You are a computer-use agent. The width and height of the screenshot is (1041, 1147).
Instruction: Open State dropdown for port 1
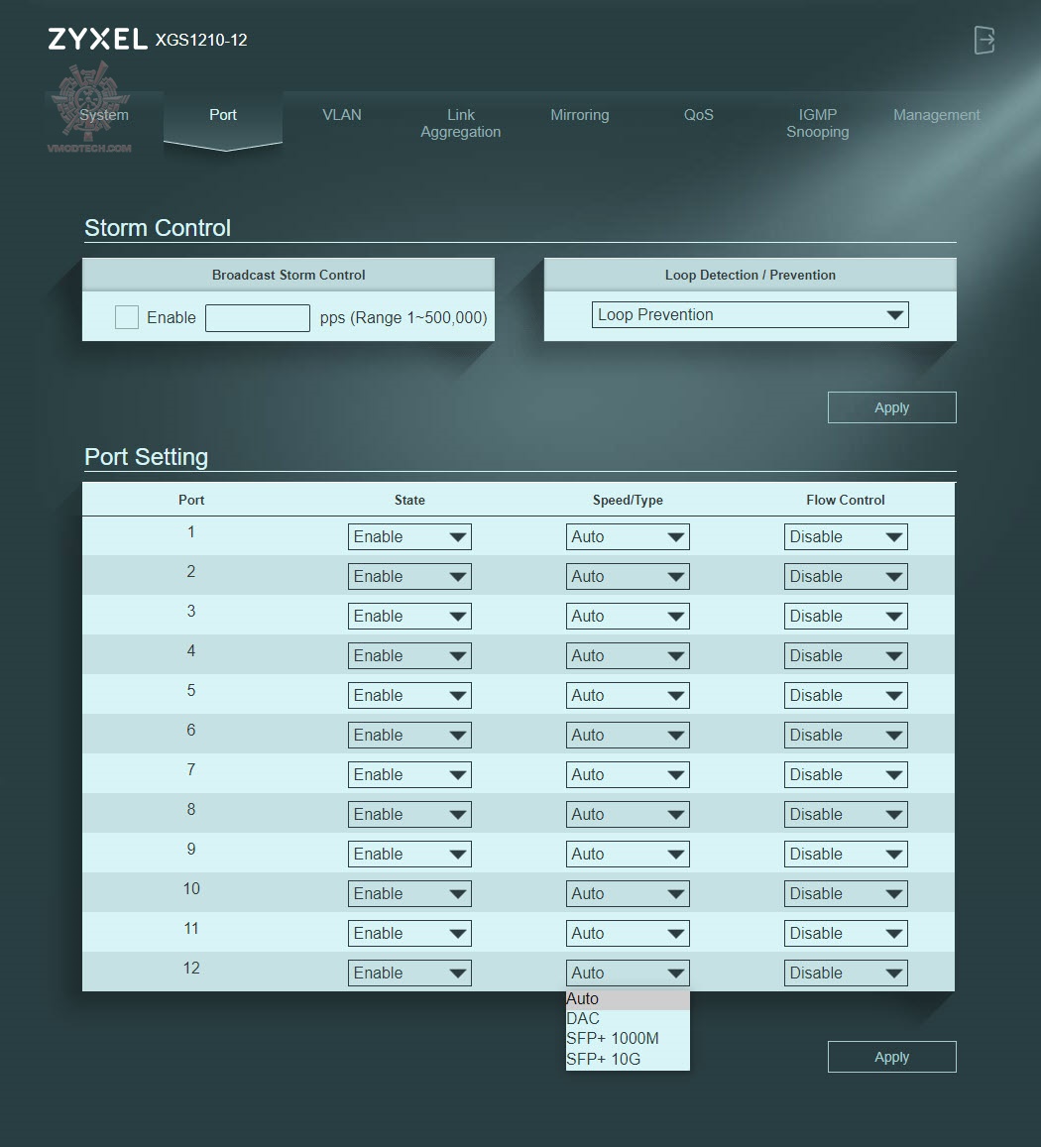(409, 537)
